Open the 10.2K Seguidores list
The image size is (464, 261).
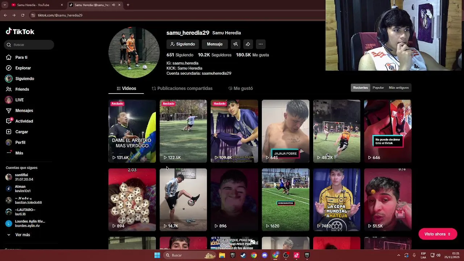(x=215, y=55)
